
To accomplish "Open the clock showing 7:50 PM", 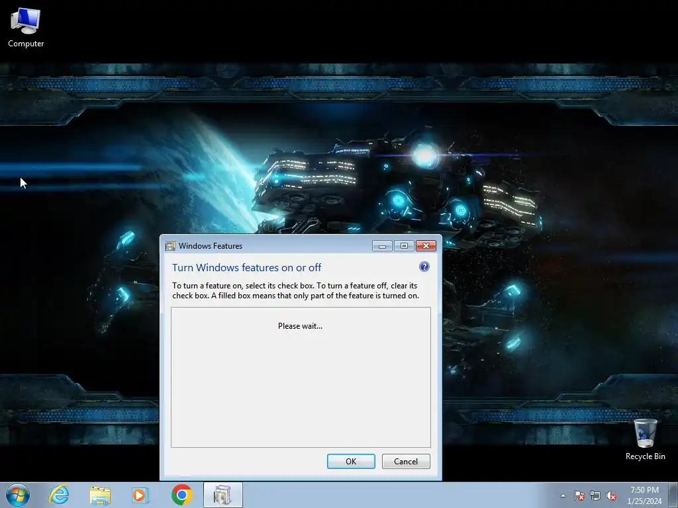I will [x=644, y=495].
